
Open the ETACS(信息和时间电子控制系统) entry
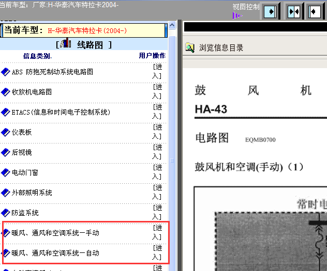61,112
